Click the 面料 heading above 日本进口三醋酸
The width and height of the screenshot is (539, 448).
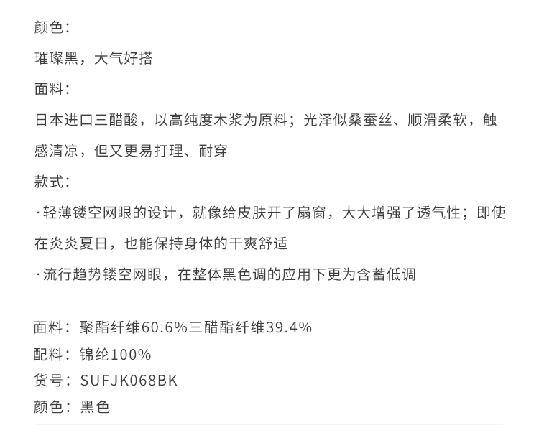pyautogui.click(x=50, y=89)
